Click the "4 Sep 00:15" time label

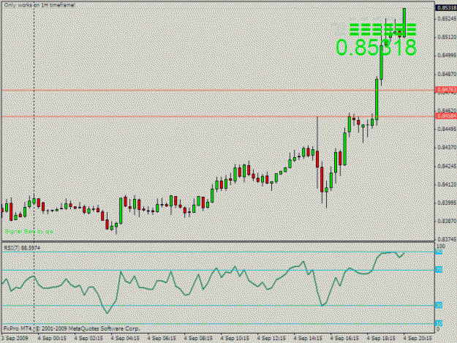coord(52,338)
